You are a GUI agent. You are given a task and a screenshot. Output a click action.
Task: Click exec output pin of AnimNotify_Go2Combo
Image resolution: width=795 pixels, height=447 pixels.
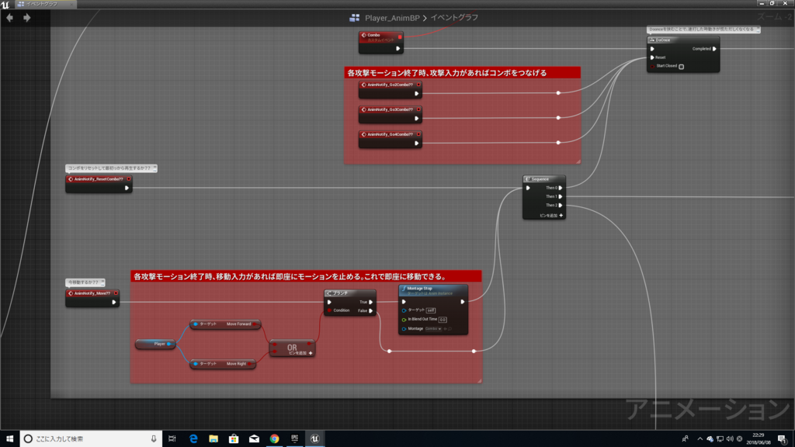(416, 93)
